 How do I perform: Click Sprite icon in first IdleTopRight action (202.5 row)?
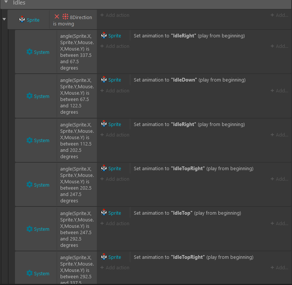[104, 168]
